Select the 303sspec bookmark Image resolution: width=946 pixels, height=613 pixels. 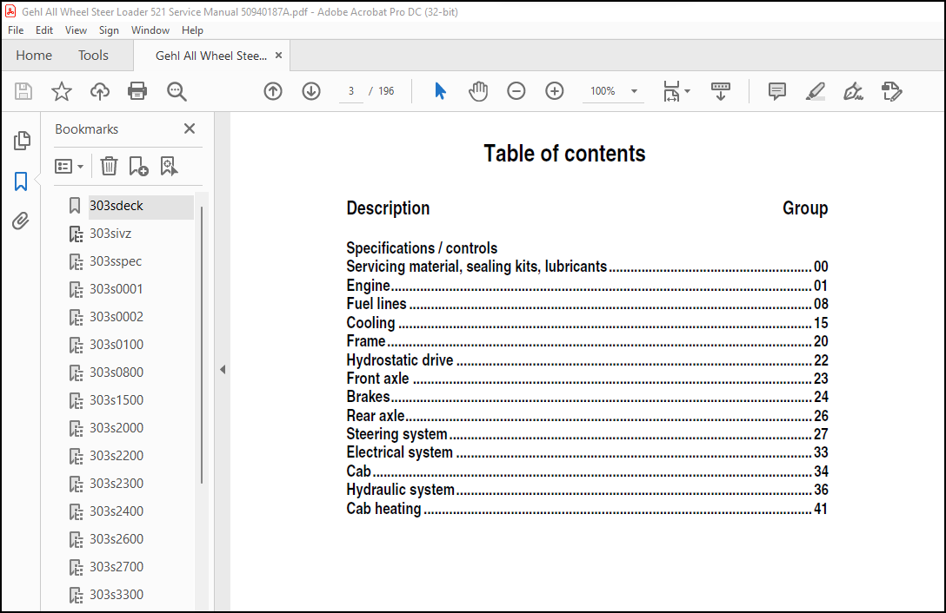pyautogui.click(x=116, y=261)
